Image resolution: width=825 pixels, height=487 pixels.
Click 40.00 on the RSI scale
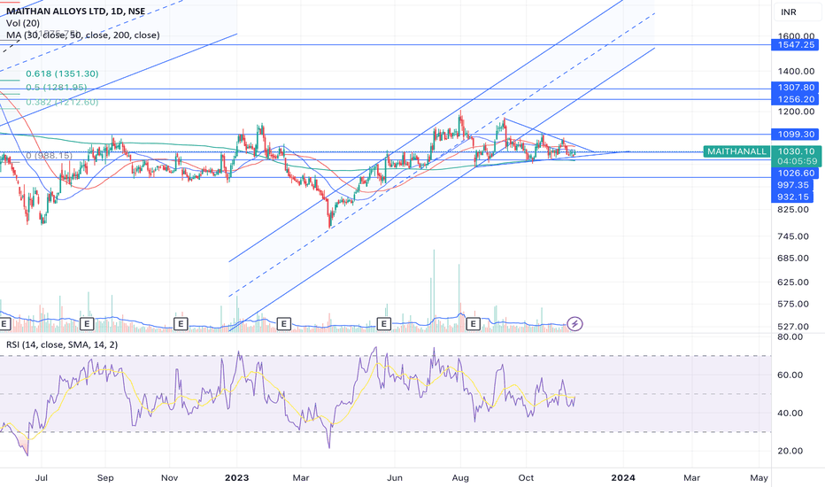790,414
